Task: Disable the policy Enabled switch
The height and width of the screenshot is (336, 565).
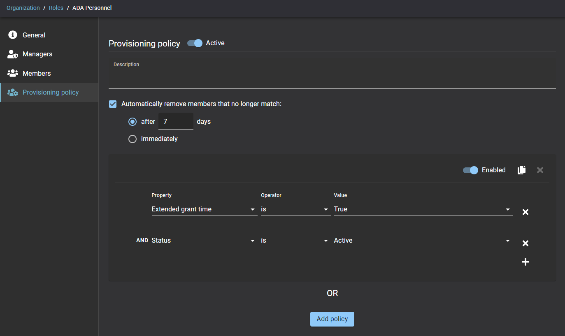Action: coord(470,170)
